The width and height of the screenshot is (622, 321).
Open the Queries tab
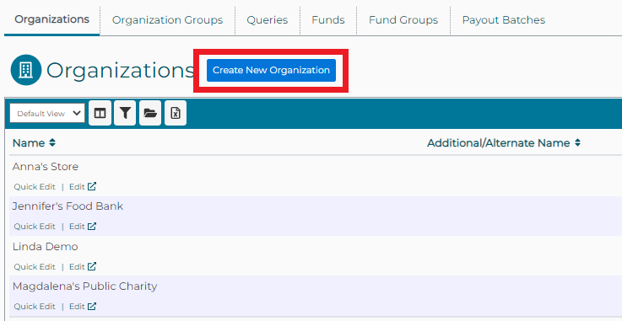click(268, 20)
